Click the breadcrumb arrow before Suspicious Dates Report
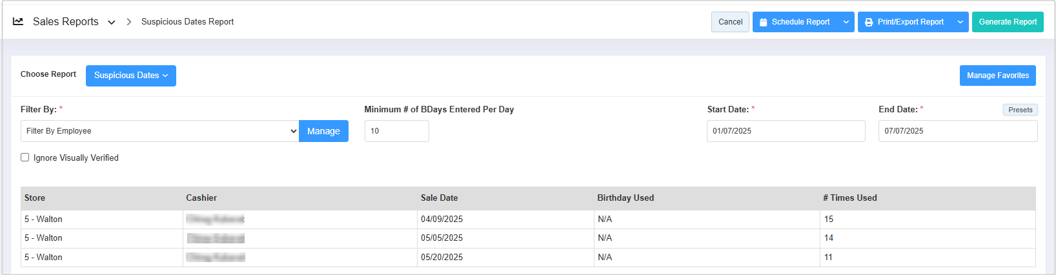 tap(129, 22)
